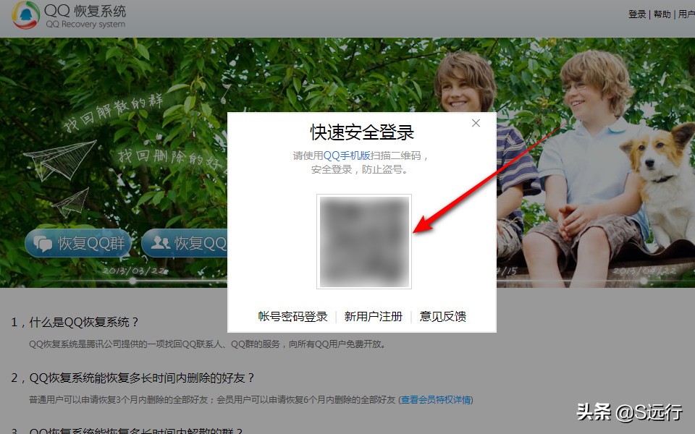Open the 意见反馈 feedback link
This screenshot has height=434, width=695.
pos(443,316)
